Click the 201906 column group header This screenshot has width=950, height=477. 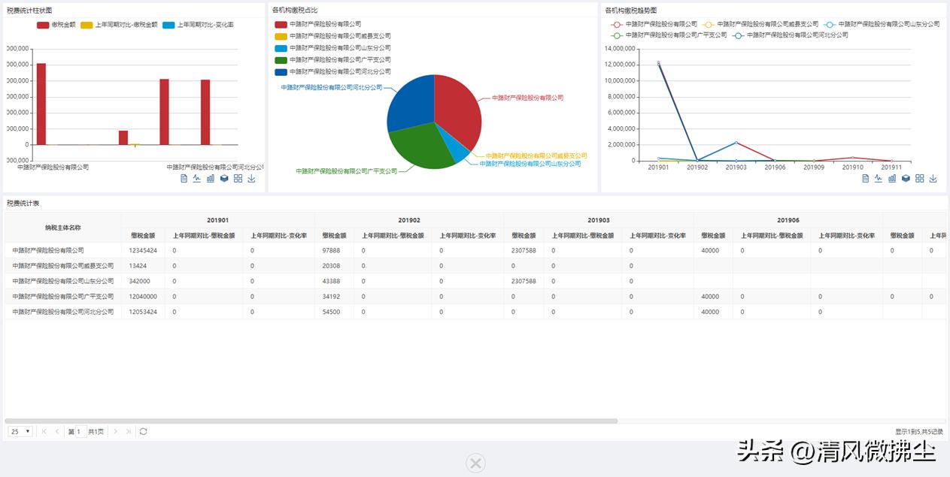click(x=788, y=220)
